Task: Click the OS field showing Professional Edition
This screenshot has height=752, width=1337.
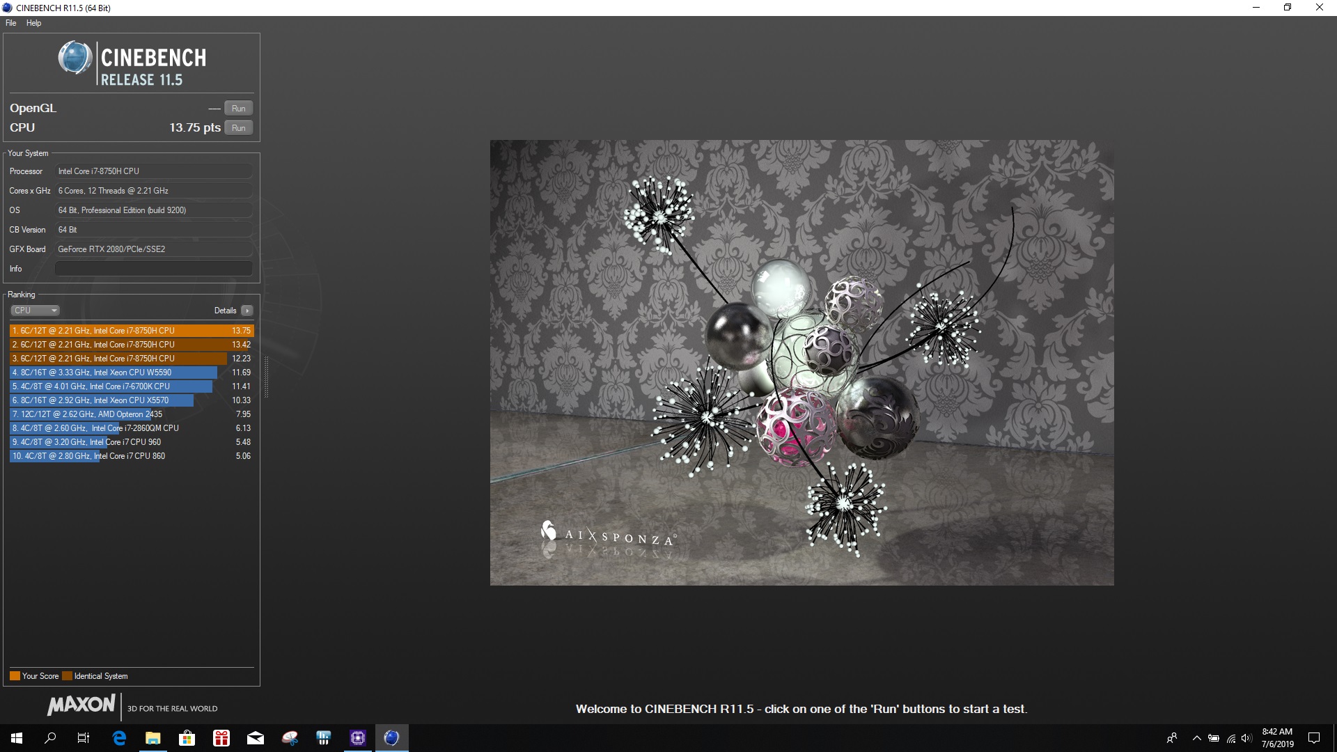Action: click(154, 210)
